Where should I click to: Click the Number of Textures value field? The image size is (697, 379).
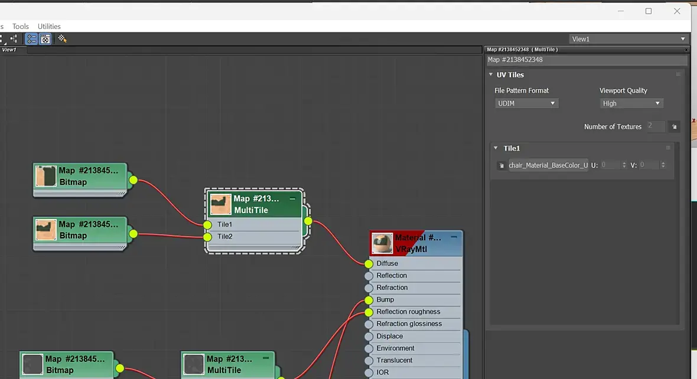[x=656, y=126]
